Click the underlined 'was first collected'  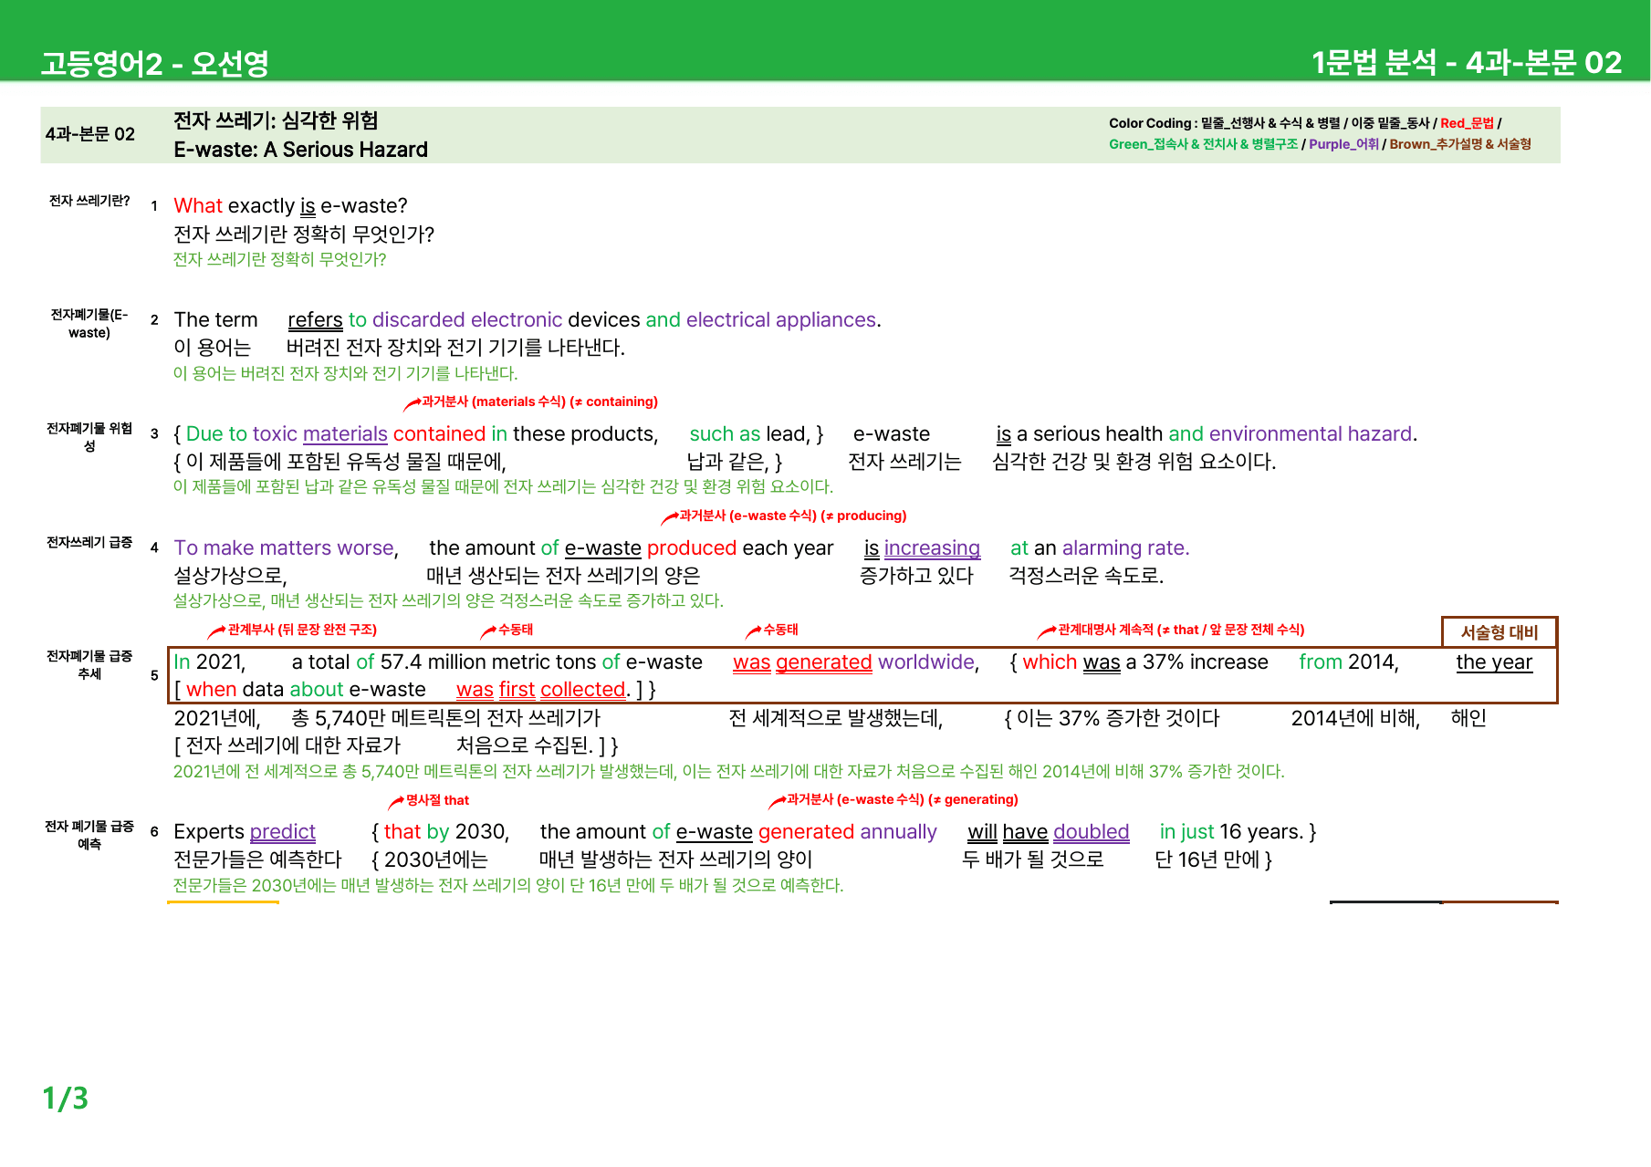click(x=541, y=690)
